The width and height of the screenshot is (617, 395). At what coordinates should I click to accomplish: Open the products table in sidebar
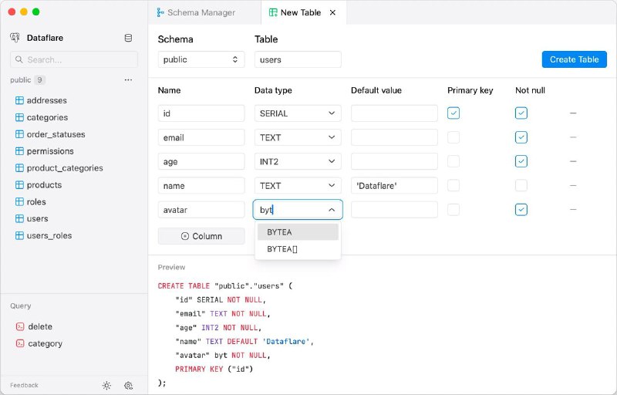[44, 185]
